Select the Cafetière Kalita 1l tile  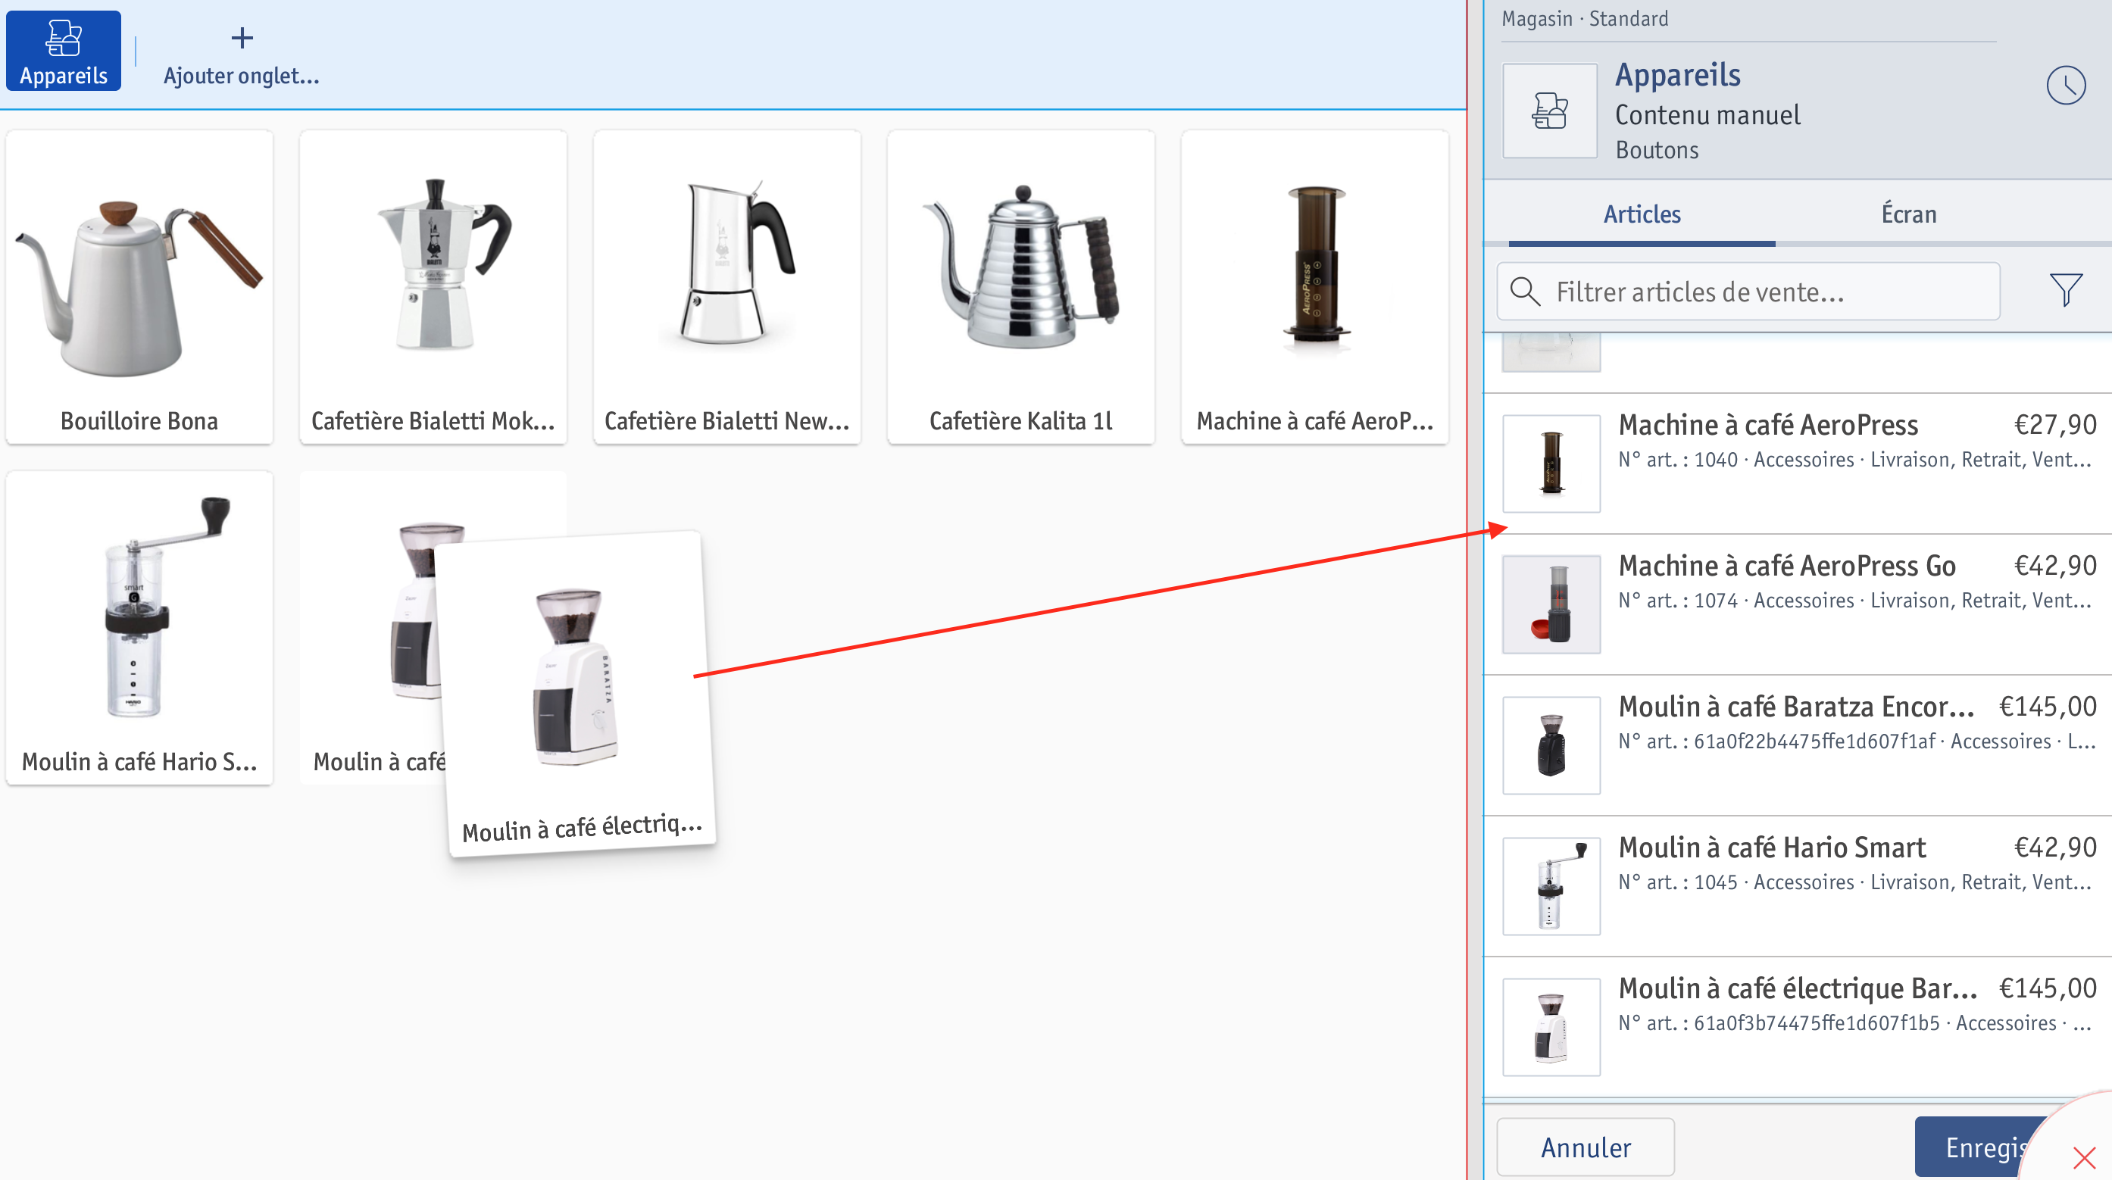click(1020, 287)
